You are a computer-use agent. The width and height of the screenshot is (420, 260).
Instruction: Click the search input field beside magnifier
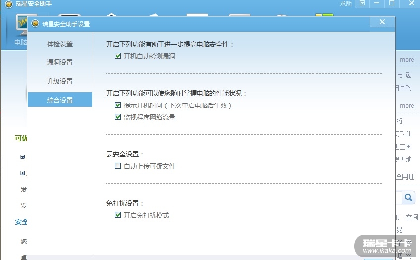(x=399, y=198)
